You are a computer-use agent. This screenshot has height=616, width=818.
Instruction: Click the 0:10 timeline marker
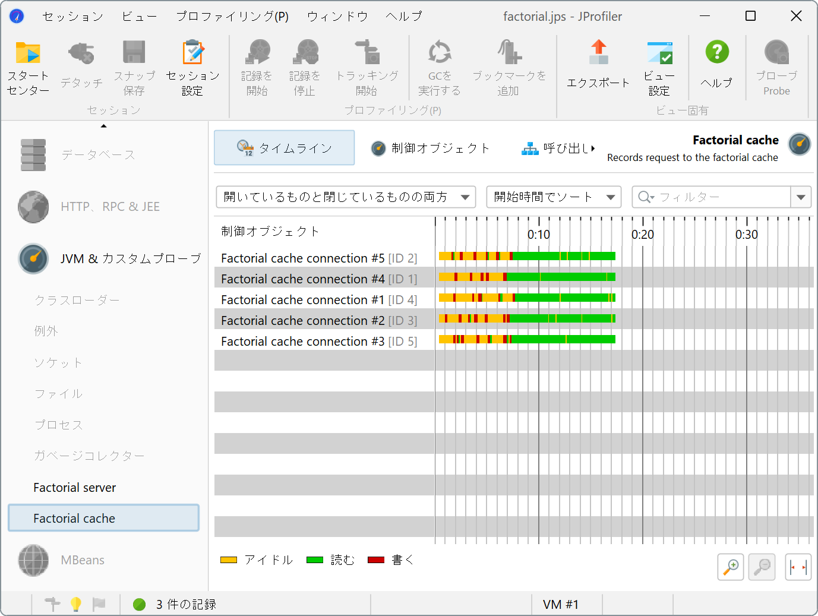[x=539, y=235]
